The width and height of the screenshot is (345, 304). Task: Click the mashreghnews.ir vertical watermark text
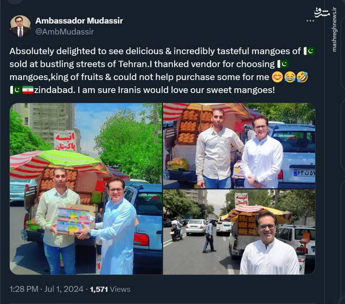point(335,30)
